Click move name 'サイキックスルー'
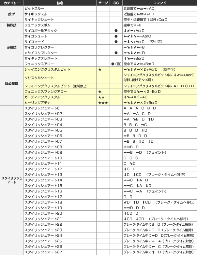The width and height of the screenshot is (197, 255). (38, 14)
